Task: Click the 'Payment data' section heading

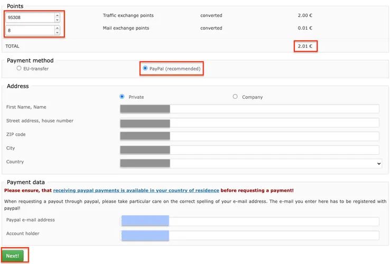Action: (26, 182)
